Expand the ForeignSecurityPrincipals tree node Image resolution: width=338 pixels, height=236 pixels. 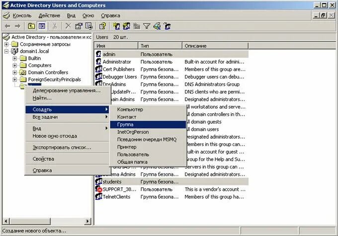(x=14, y=79)
